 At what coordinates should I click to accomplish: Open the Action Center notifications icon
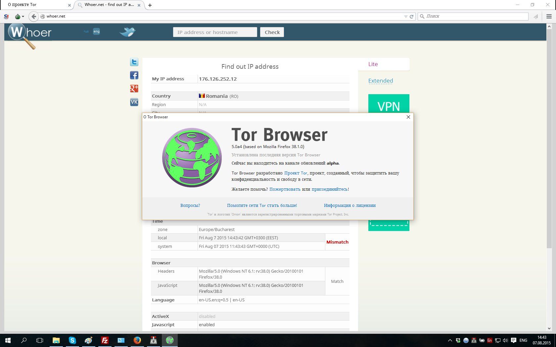514,340
